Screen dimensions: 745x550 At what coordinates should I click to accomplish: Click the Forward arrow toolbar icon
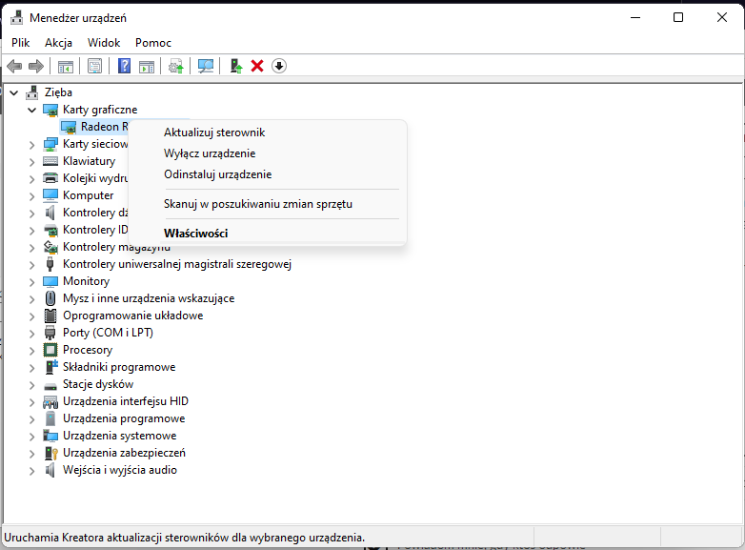pos(36,66)
